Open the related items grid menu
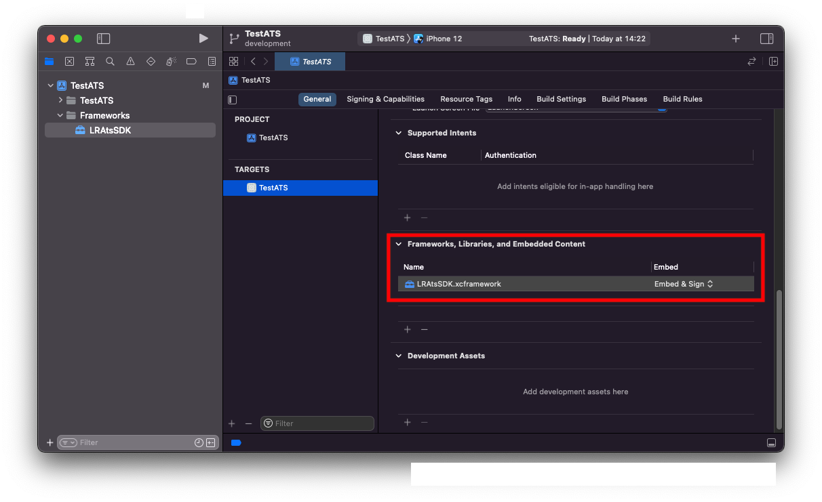 pyautogui.click(x=233, y=62)
